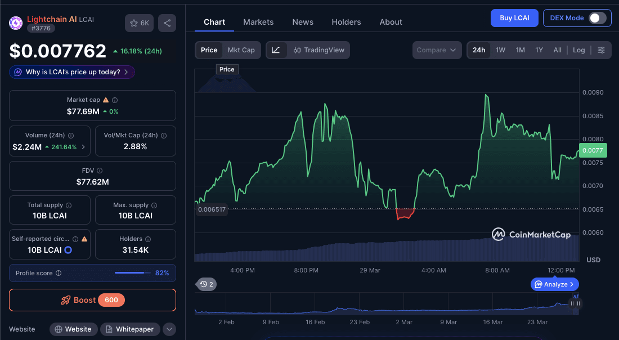619x340 pixels.
Task: Select the 1W time range
Action: [x=500, y=50]
